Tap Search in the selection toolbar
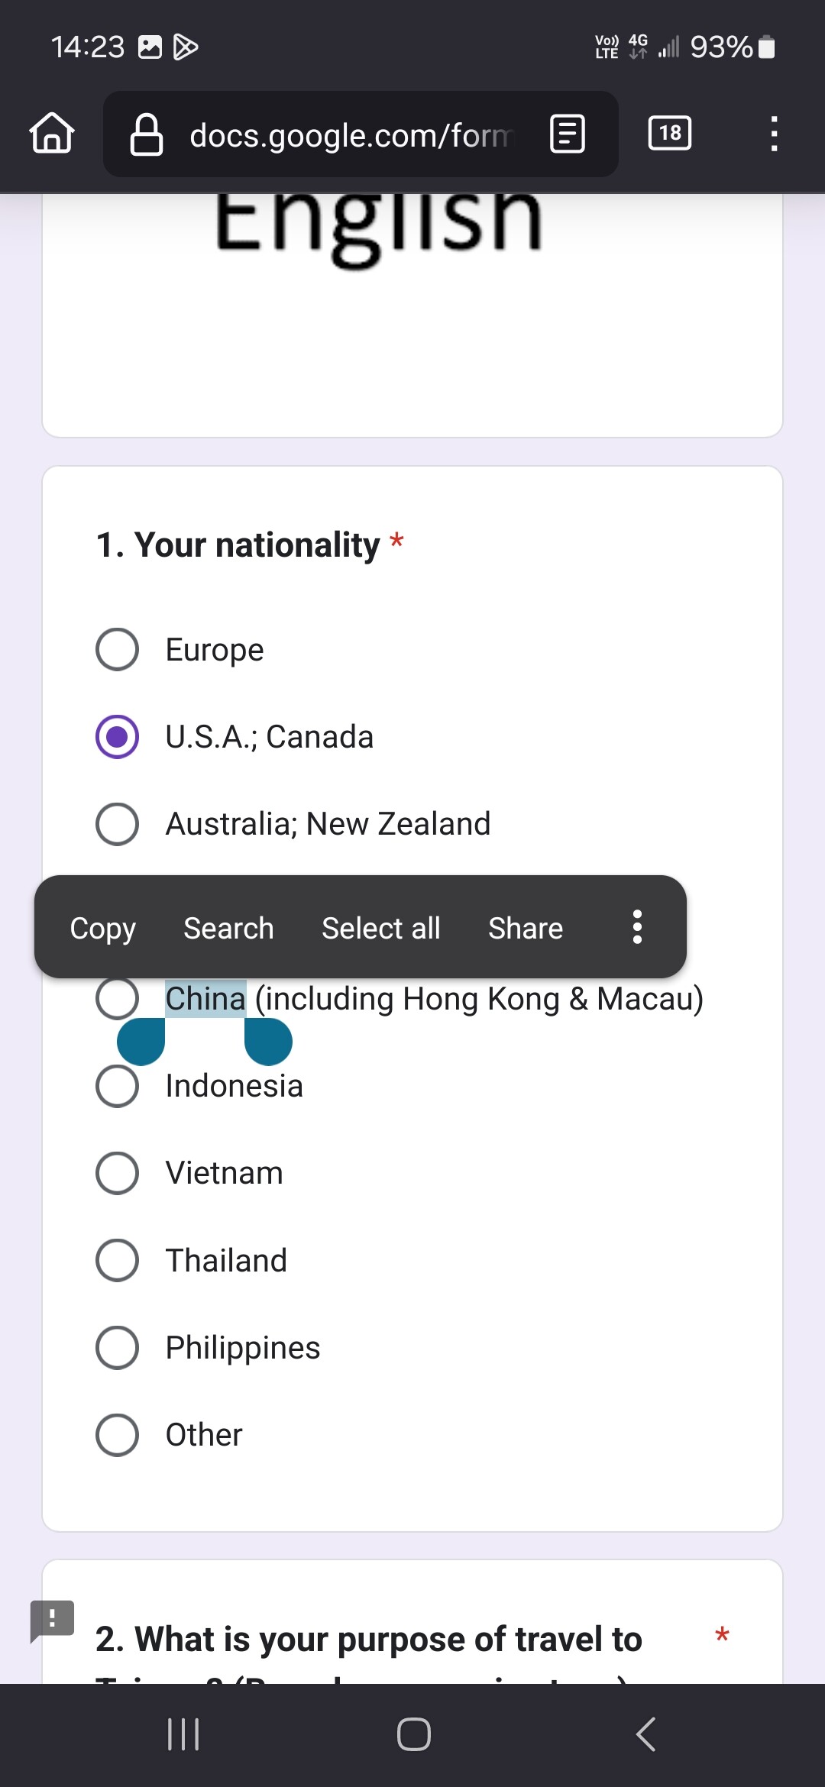The image size is (825, 1787). pos(228,928)
